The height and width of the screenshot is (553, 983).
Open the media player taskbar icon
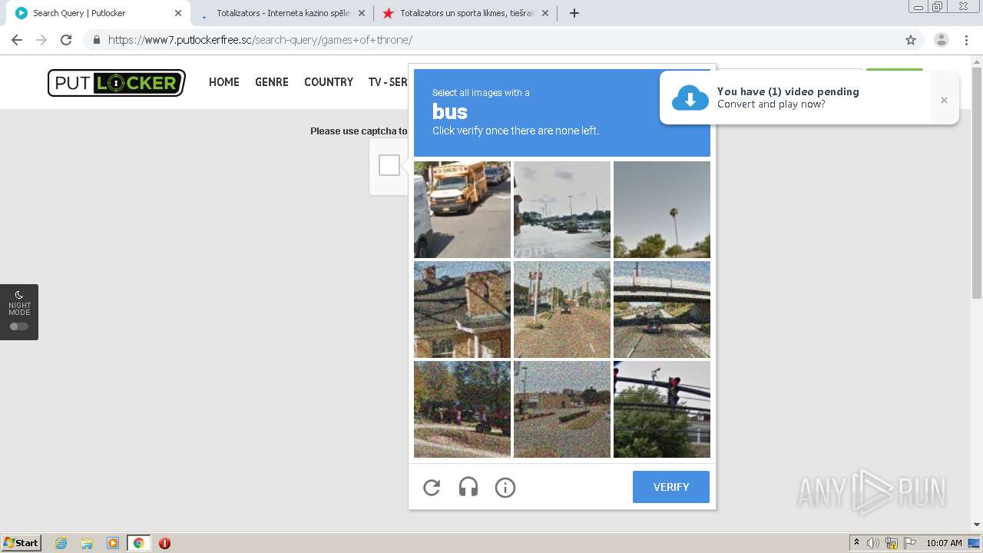(113, 543)
